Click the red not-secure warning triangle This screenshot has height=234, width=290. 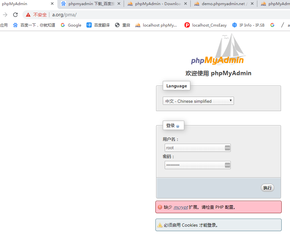pyautogui.click(x=28, y=15)
